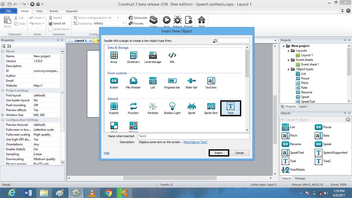Open Forums from the ribbon

[136, 23]
